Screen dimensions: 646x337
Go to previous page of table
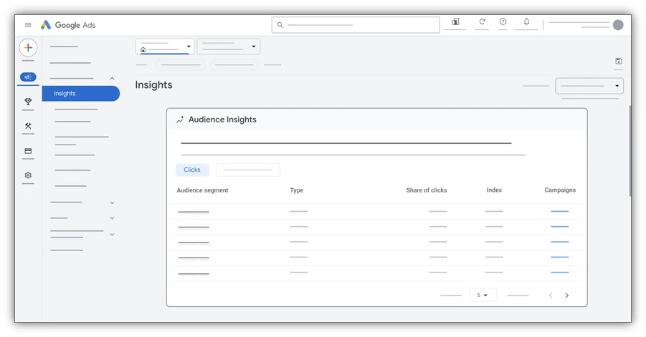point(551,296)
